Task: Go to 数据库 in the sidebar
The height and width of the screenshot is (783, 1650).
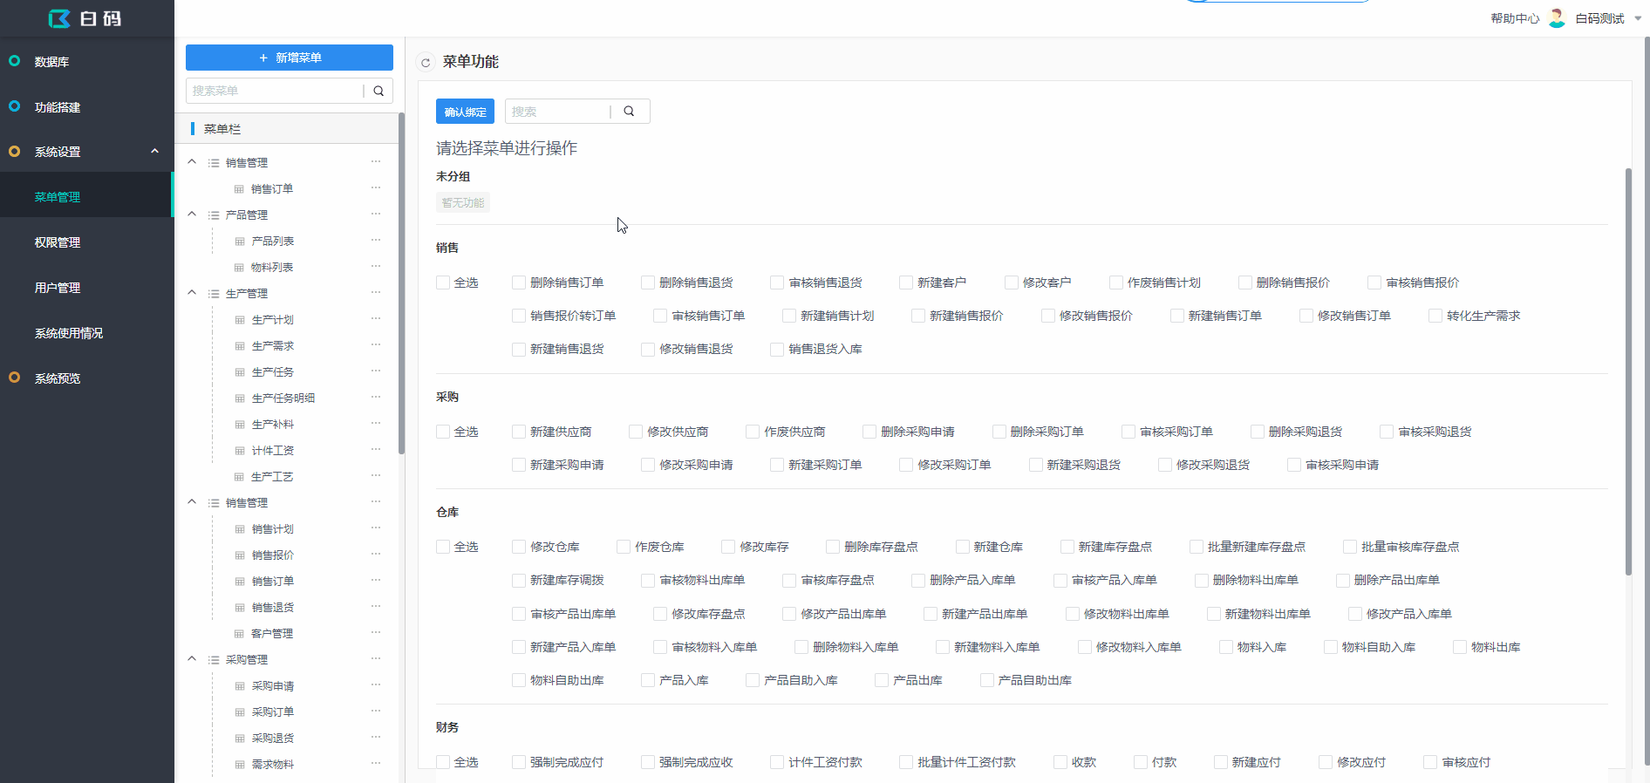Action: (51, 62)
